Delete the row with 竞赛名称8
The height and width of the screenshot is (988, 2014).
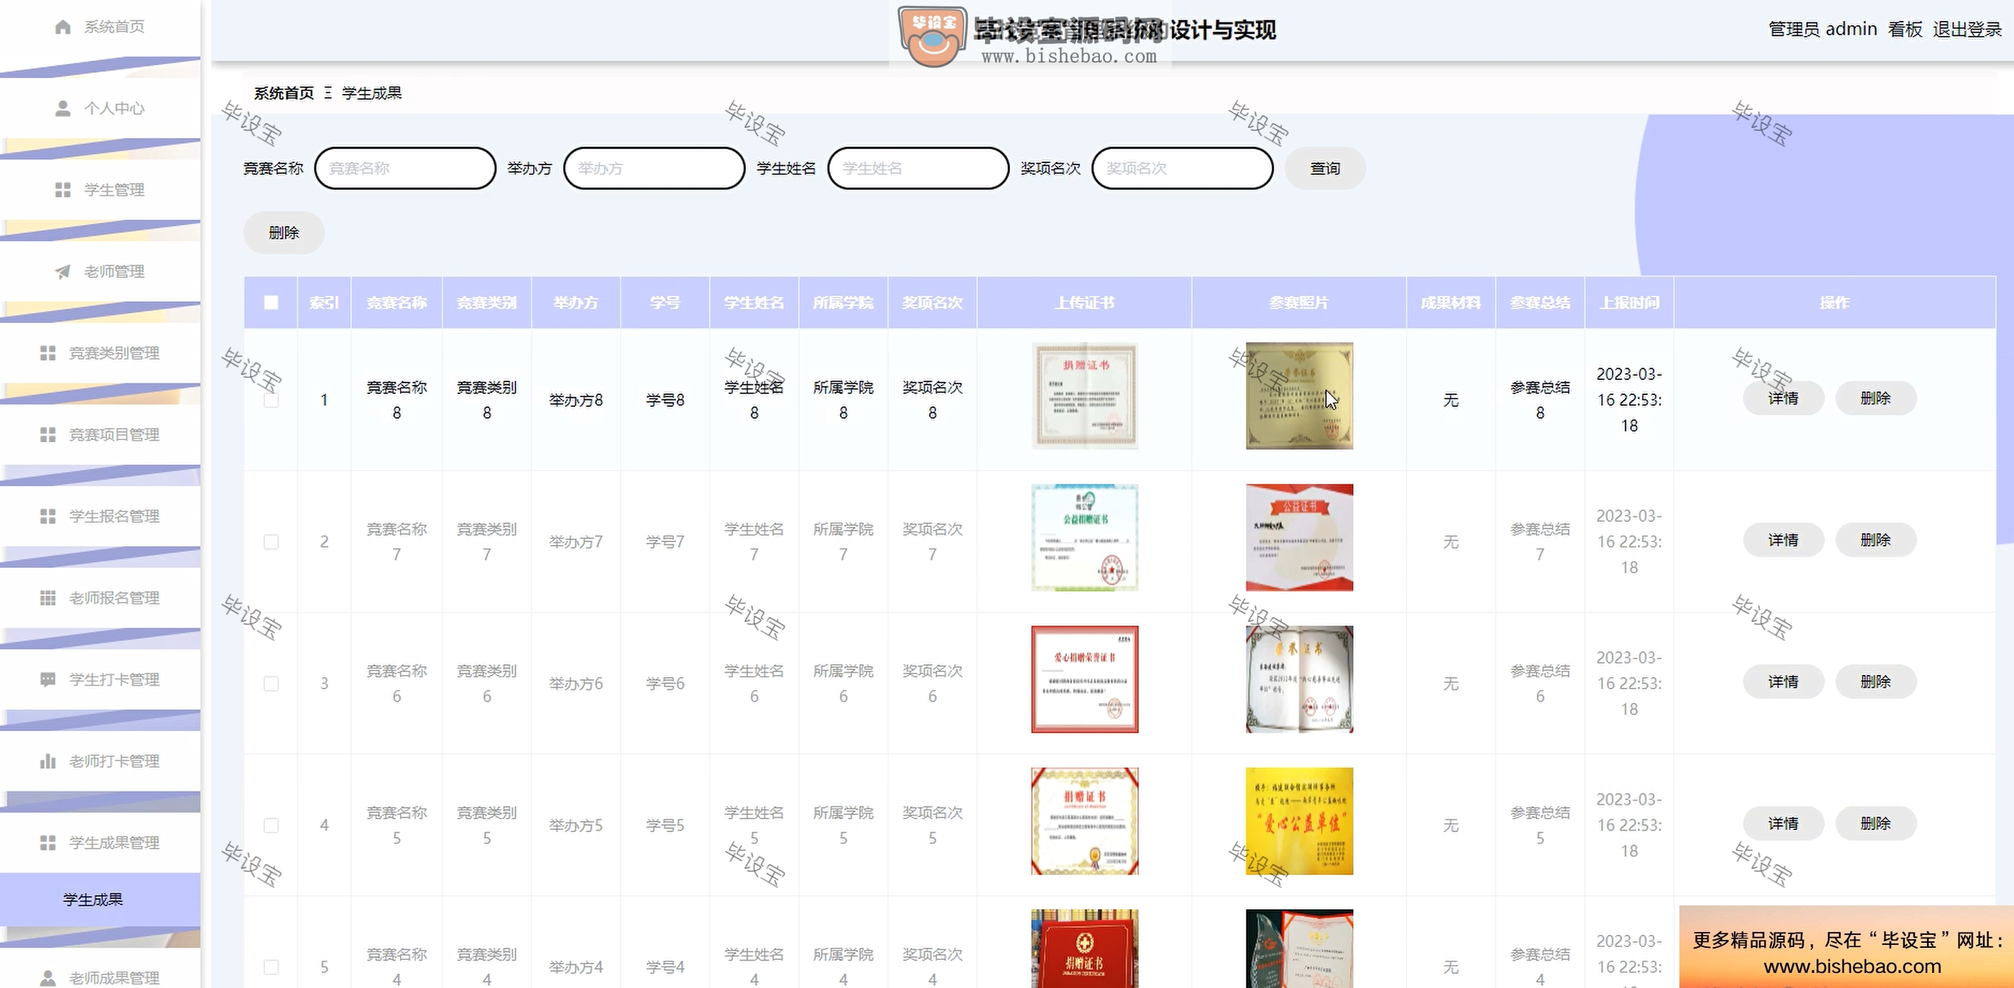point(1875,399)
